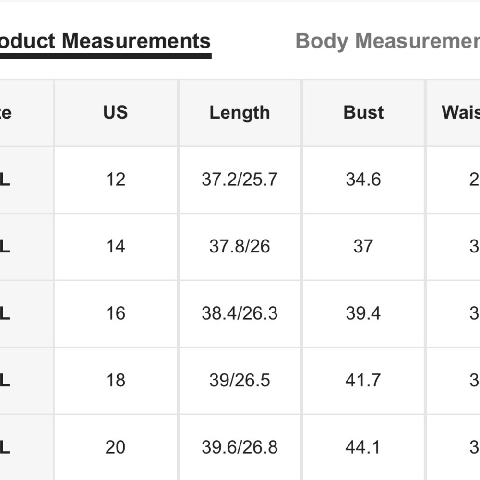Click length value 39.6/26.8

pos(240,447)
